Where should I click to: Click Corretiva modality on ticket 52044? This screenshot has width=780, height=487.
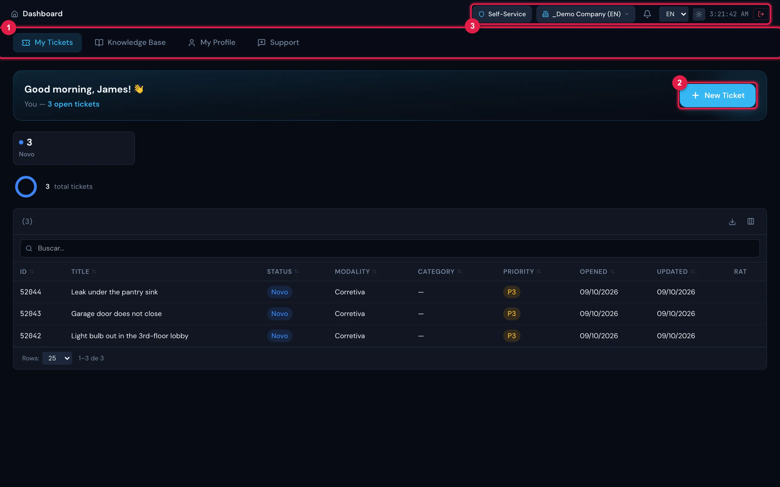click(x=350, y=292)
